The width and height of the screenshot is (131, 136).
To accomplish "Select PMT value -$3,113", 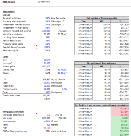I will (x=47, y=128).
